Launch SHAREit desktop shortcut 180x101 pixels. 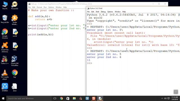click(5, 87)
